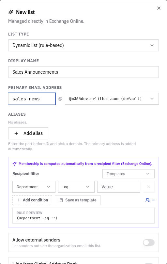Click the Managed directly in Exchange Online text
167x264 pixels.
click(46, 21)
